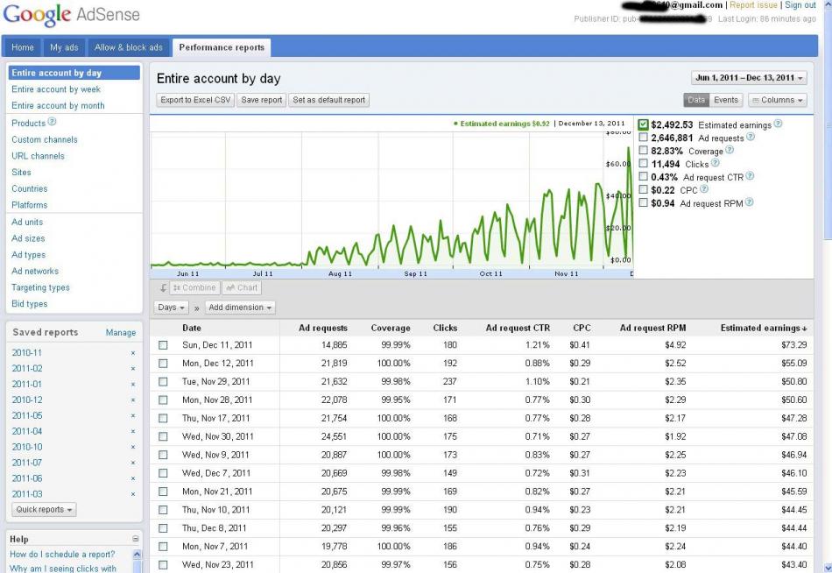832x573 pixels.
Task: Open the date range dropdown Jun 1 – Dec 13, 2011
Action: [749, 77]
